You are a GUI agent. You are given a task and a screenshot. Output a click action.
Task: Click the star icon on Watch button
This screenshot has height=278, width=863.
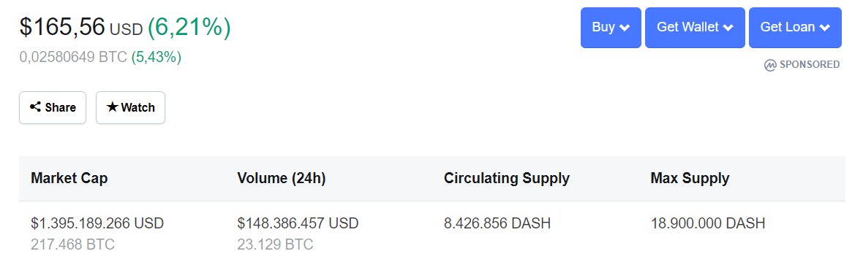(113, 107)
